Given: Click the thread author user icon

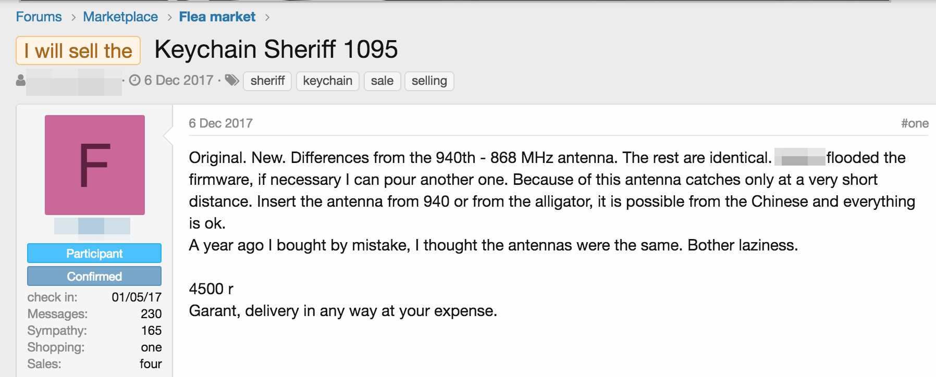Looking at the screenshot, I should pos(21,80).
